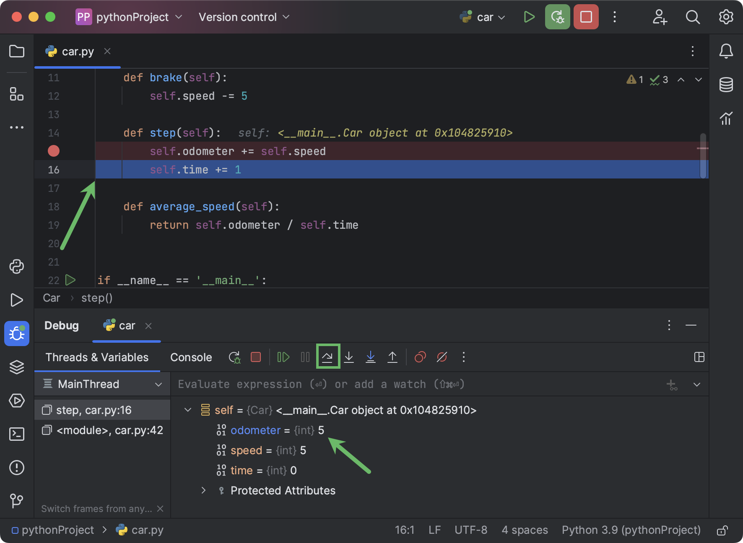Resume program in debug toolbar
This screenshot has width=743, height=543.
point(283,357)
